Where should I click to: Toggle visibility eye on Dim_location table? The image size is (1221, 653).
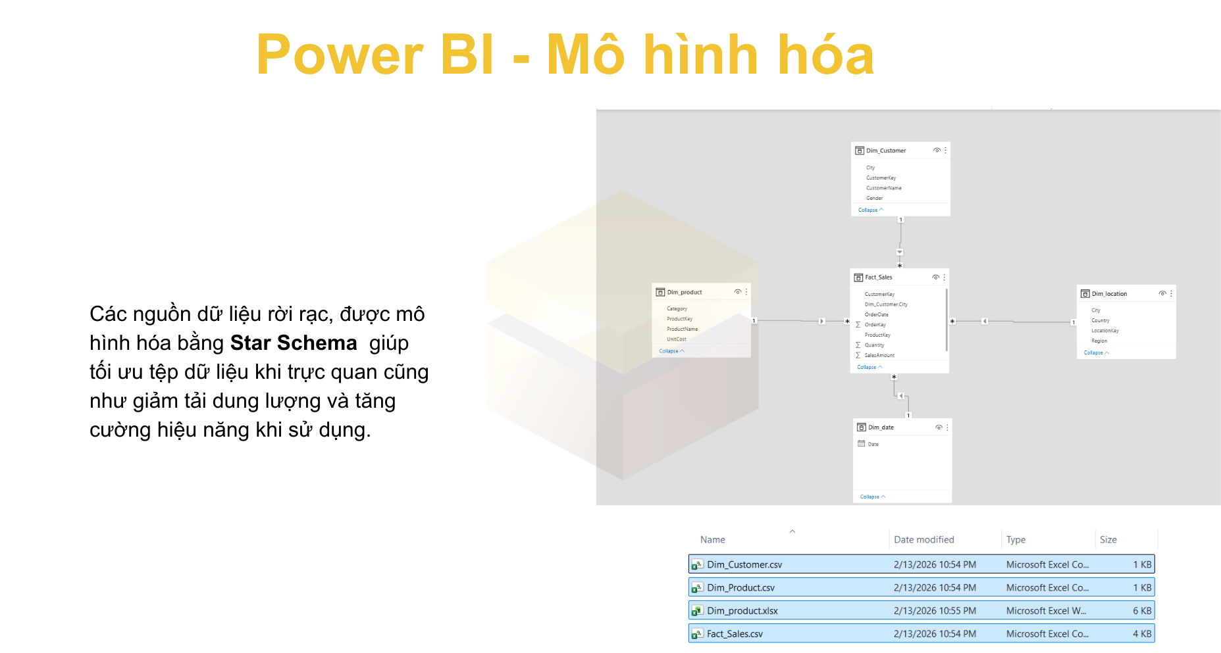1162,293
